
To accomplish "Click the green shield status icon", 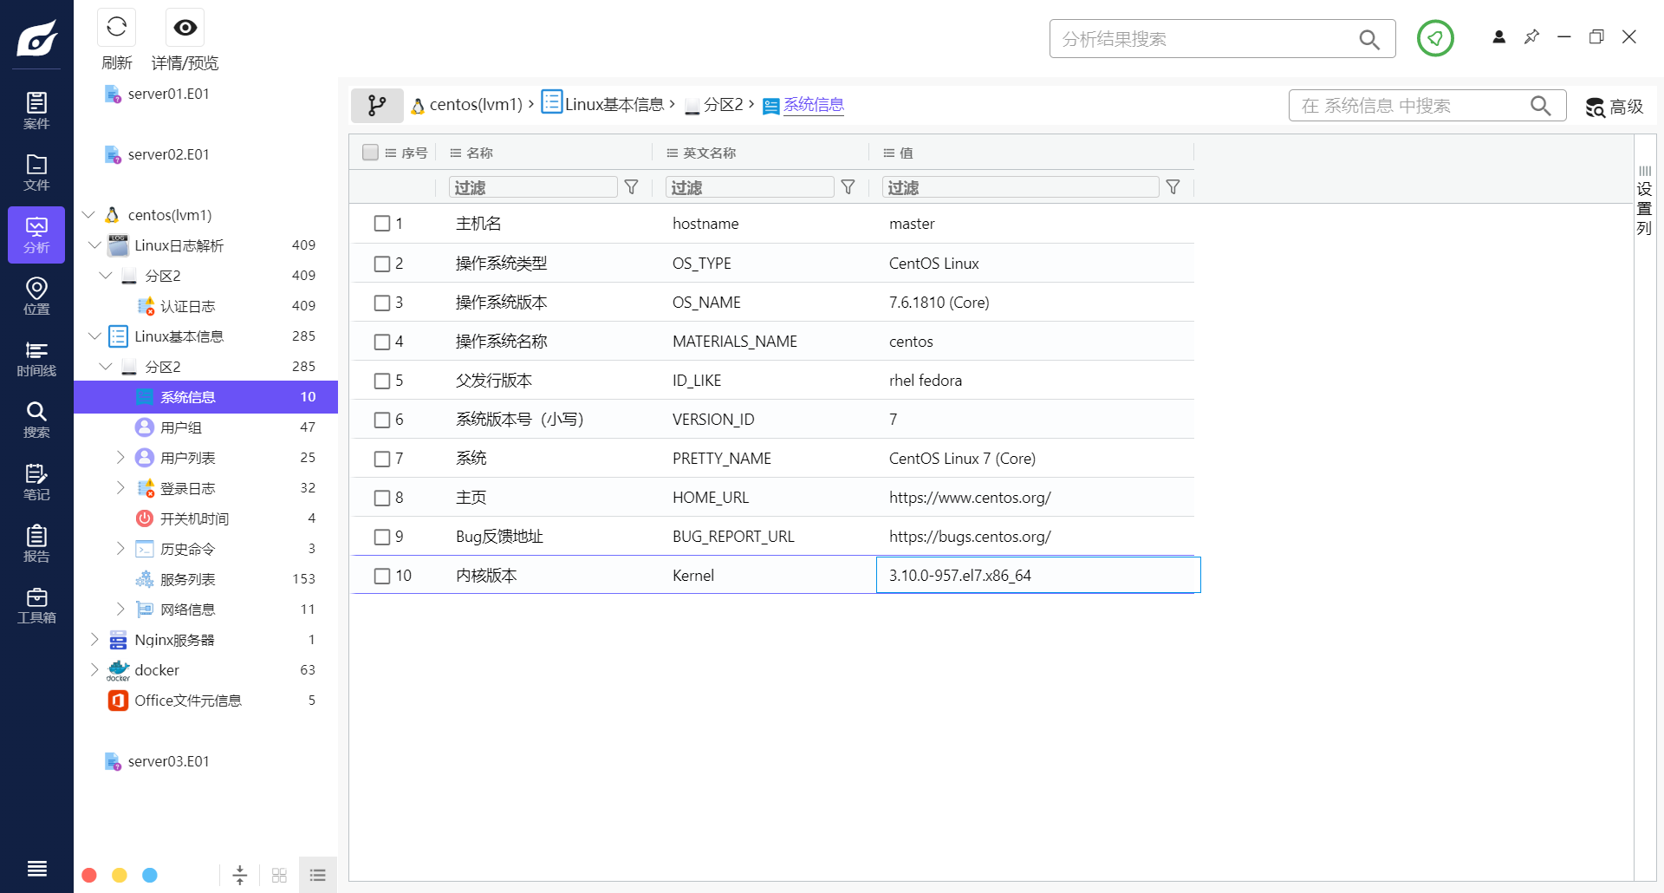I will point(1435,38).
